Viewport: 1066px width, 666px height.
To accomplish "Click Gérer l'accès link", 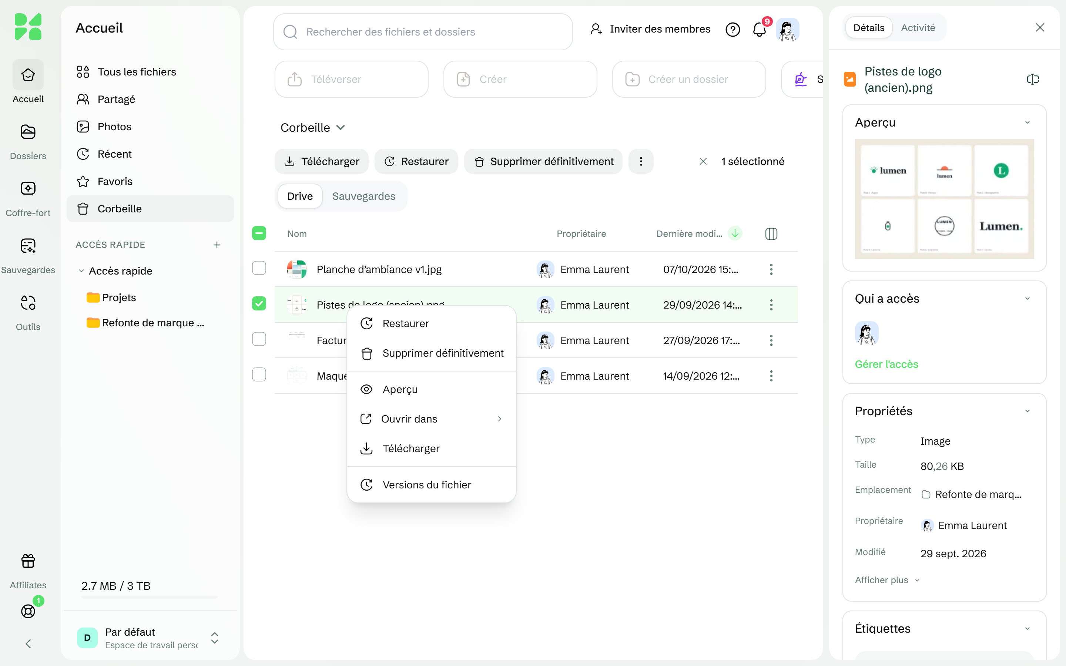I will coord(886,364).
